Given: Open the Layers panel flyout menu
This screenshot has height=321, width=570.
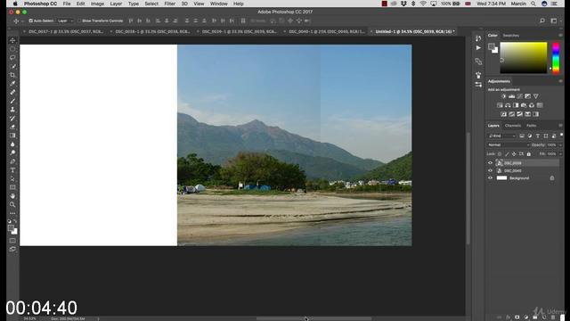Looking at the screenshot, I should tap(560, 126).
